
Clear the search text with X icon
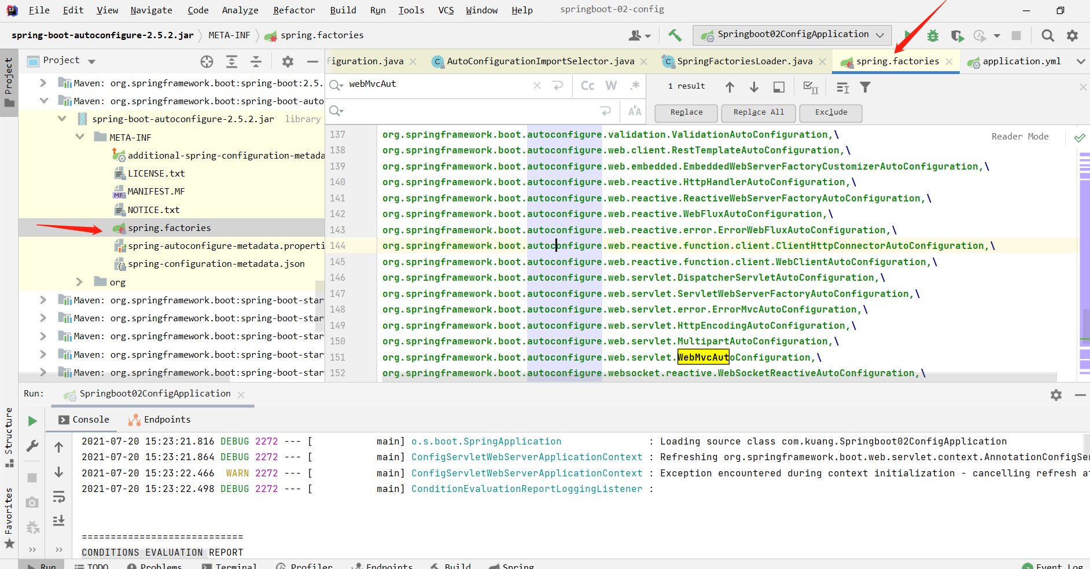pos(537,86)
